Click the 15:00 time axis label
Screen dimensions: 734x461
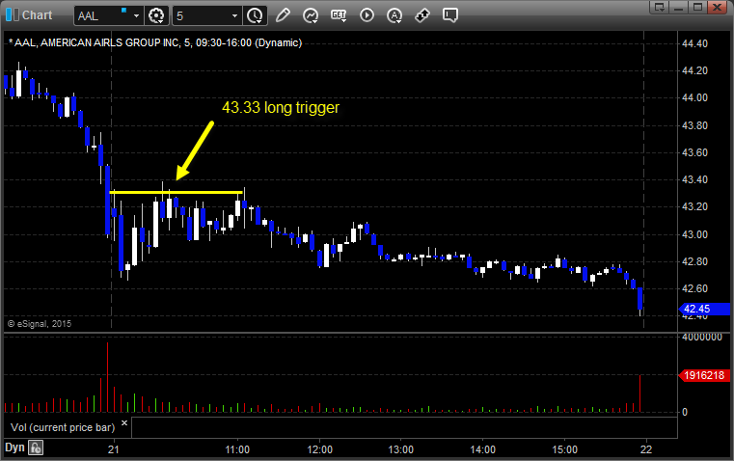pyautogui.click(x=564, y=449)
